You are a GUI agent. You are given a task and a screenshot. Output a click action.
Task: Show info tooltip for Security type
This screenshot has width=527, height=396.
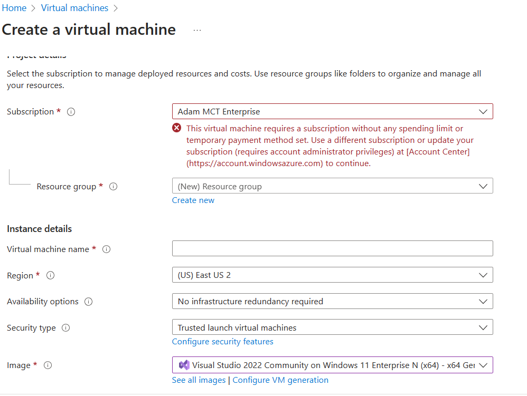tap(66, 327)
